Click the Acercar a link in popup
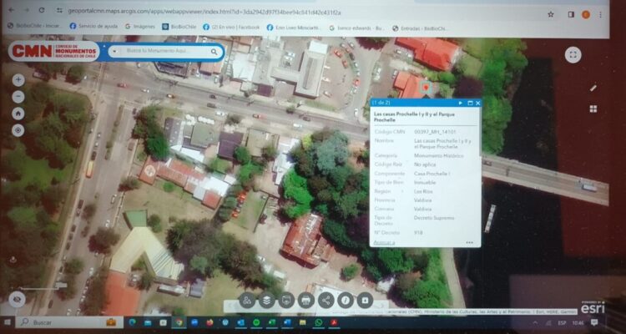 click(384, 242)
